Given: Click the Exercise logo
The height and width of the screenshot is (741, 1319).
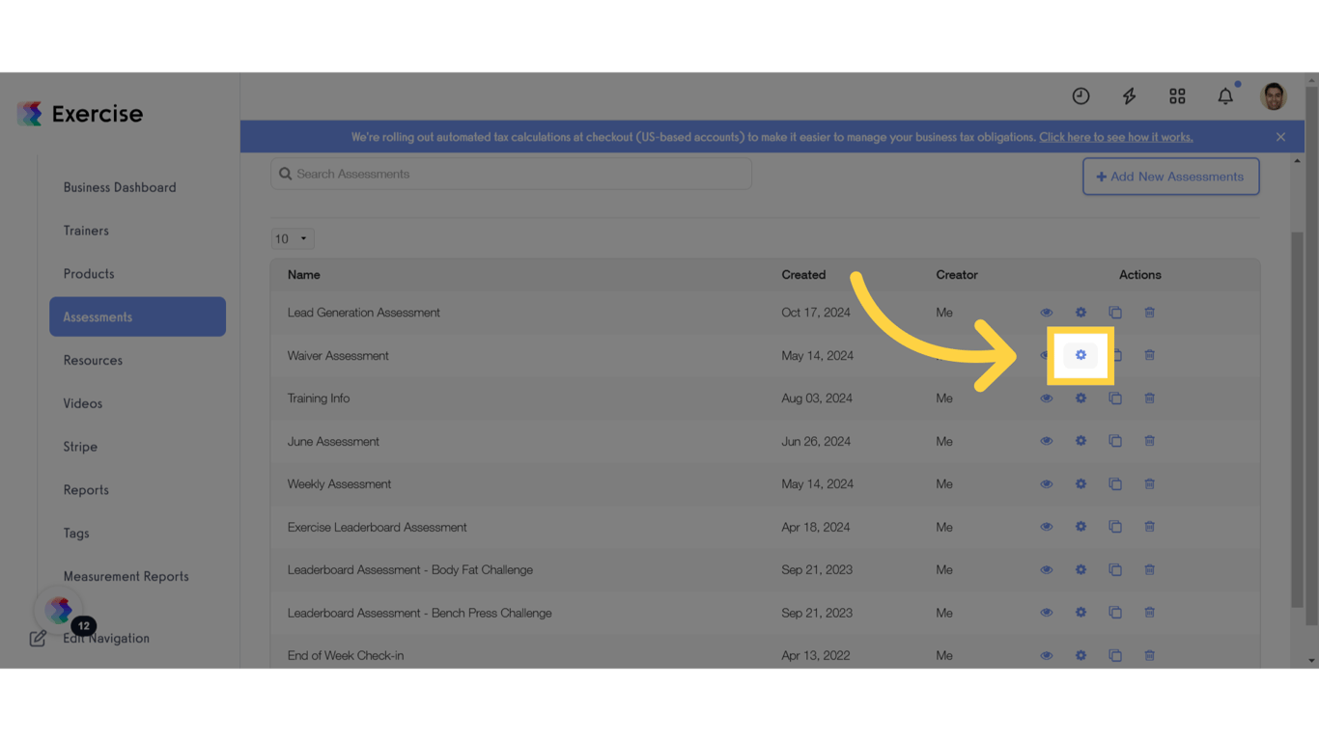Looking at the screenshot, I should tap(80, 114).
